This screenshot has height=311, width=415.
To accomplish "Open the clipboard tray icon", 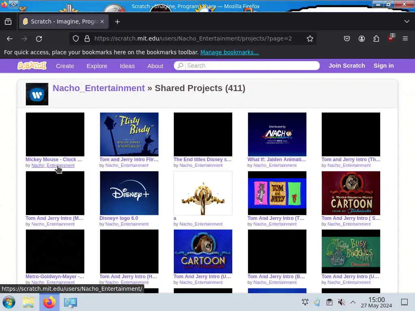I will 329,302.
